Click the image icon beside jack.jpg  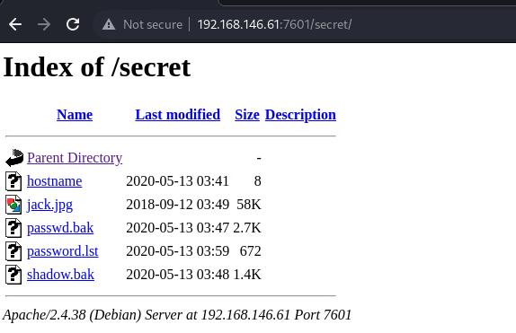[13, 205]
